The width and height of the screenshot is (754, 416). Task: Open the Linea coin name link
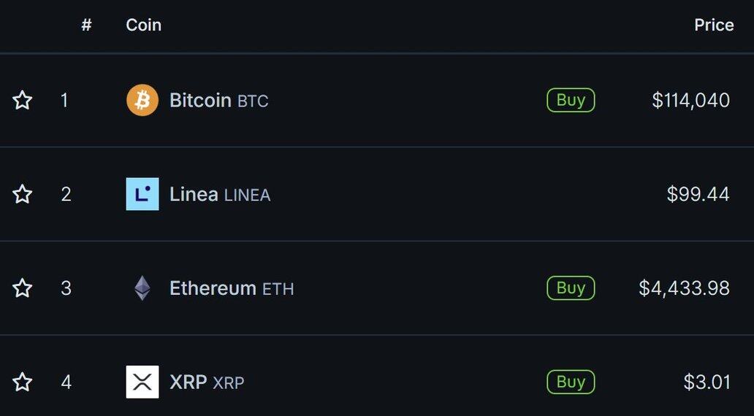tap(220, 195)
